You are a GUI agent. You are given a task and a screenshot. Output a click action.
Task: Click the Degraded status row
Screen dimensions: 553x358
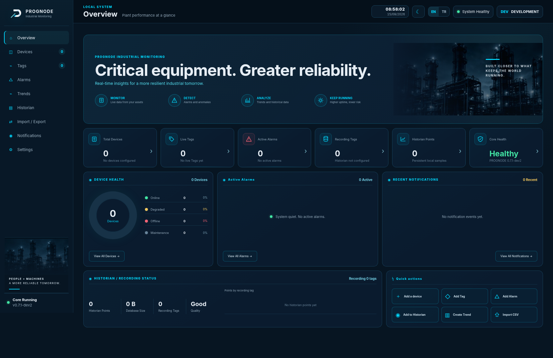coord(176,210)
